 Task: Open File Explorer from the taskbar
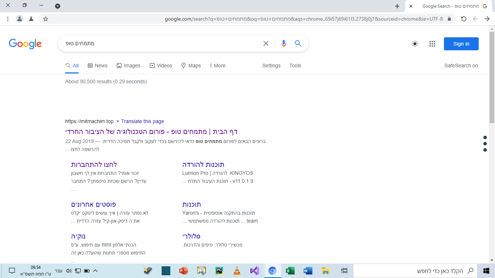[325, 271]
